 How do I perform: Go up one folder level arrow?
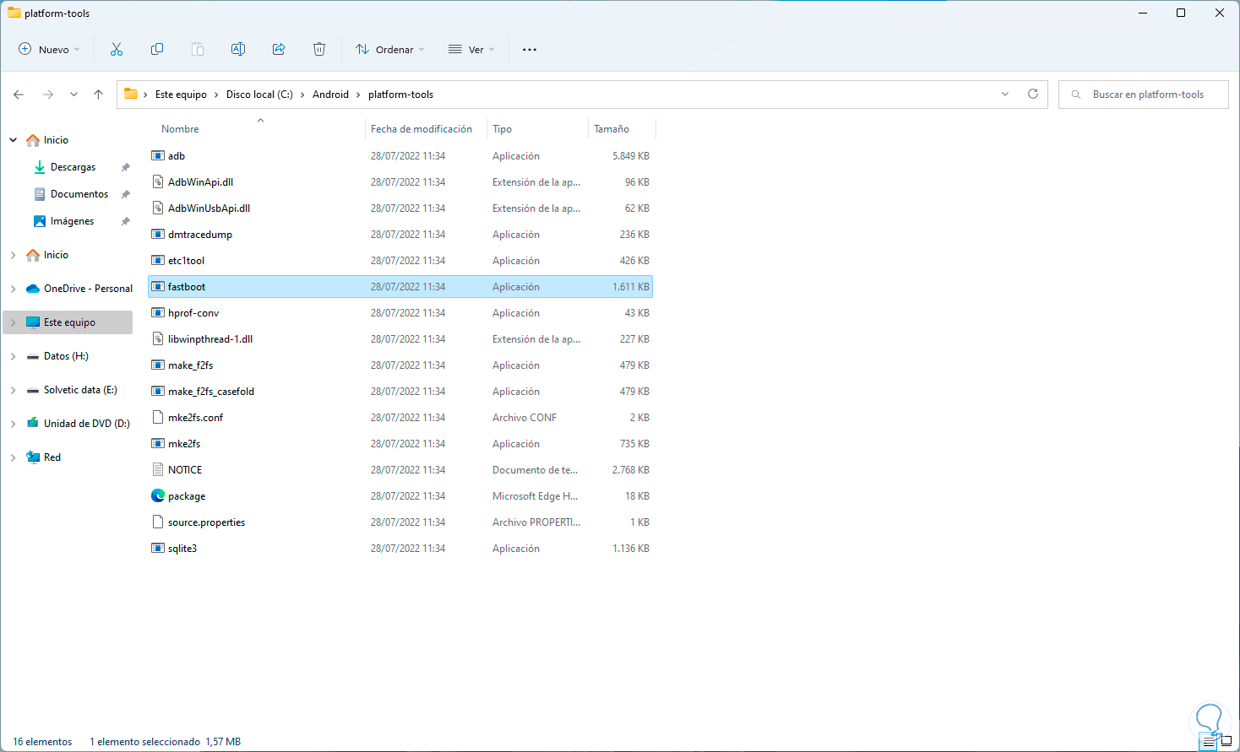coord(99,95)
